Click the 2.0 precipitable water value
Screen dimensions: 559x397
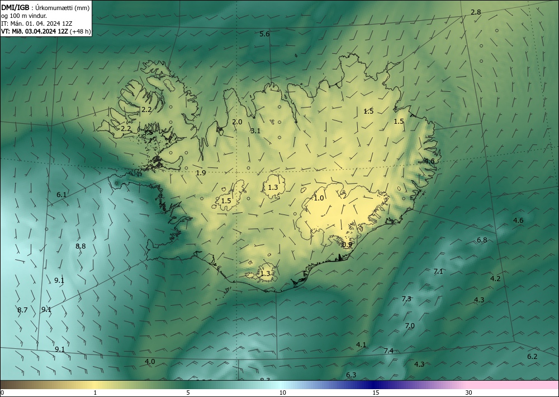[x=237, y=122]
